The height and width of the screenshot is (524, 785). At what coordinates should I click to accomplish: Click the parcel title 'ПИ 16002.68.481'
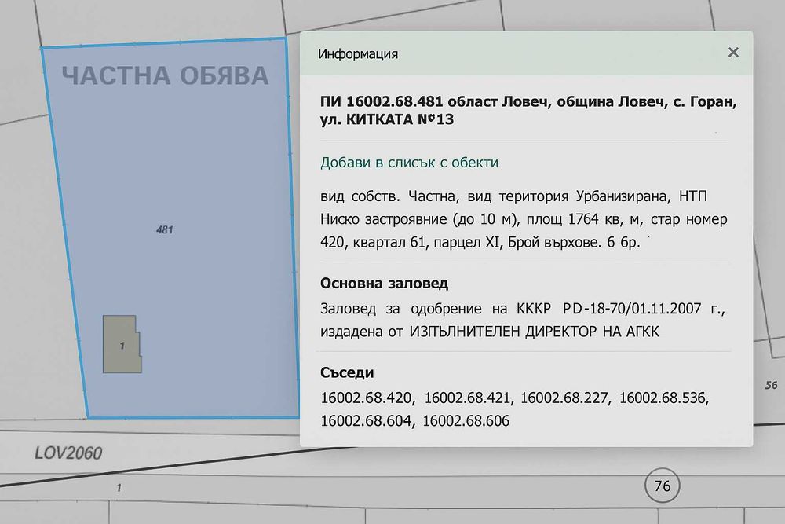coord(382,101)
